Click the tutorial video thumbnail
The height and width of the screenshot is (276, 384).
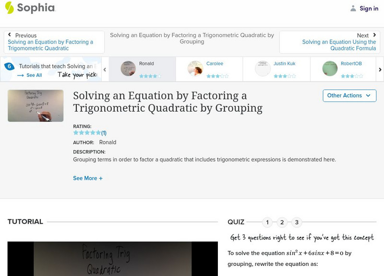point(36,105)
